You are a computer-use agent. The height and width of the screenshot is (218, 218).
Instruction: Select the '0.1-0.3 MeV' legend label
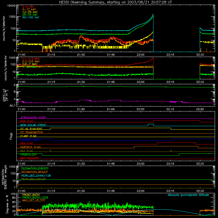(x=31, y=59)
